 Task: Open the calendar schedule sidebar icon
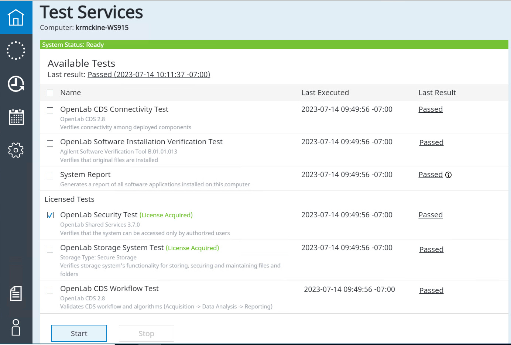pyautogui.click(x=16, y=117)
